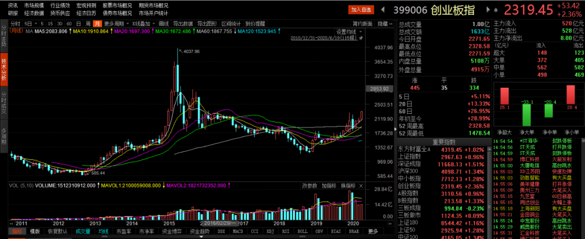The image size is (585, 239).
Task: Click 改参数 button in VOL panel
Action: pos(310,185)
